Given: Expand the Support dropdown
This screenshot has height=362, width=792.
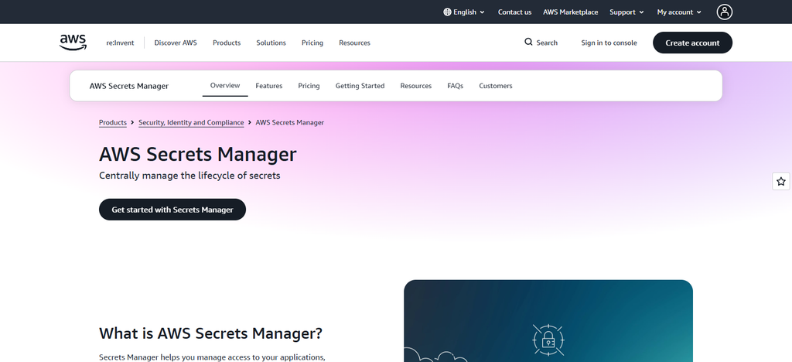Looking at the screenshot, I should tap(626, 12).
